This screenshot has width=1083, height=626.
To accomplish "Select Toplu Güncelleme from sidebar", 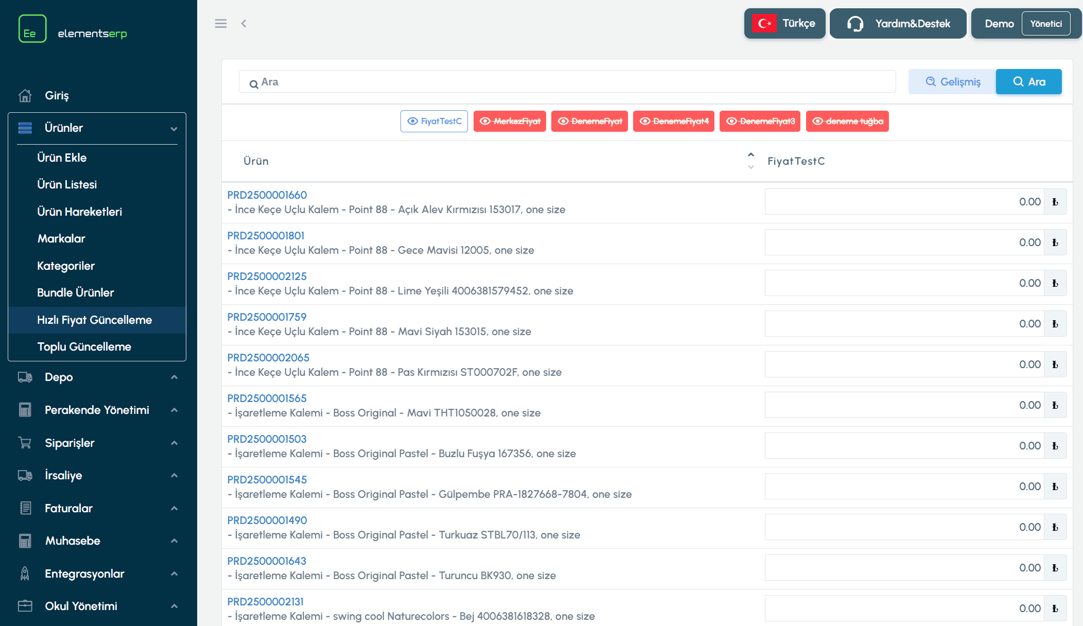I will pos(84,347).
